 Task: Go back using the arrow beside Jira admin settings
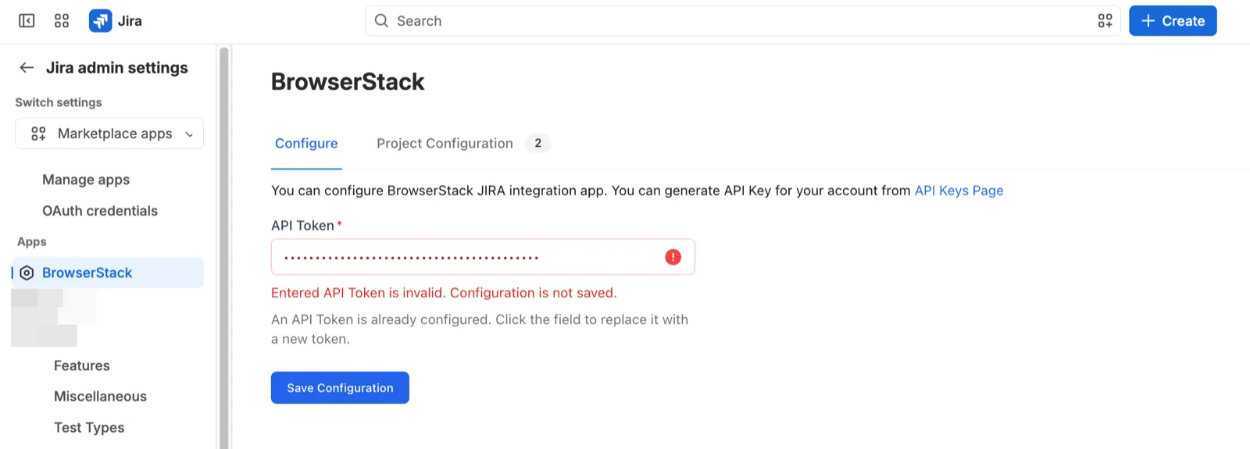27,68
